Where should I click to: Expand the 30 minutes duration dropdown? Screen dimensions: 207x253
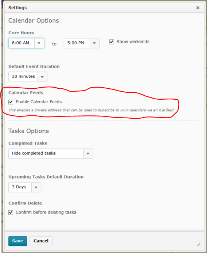[x=42, y=77]
